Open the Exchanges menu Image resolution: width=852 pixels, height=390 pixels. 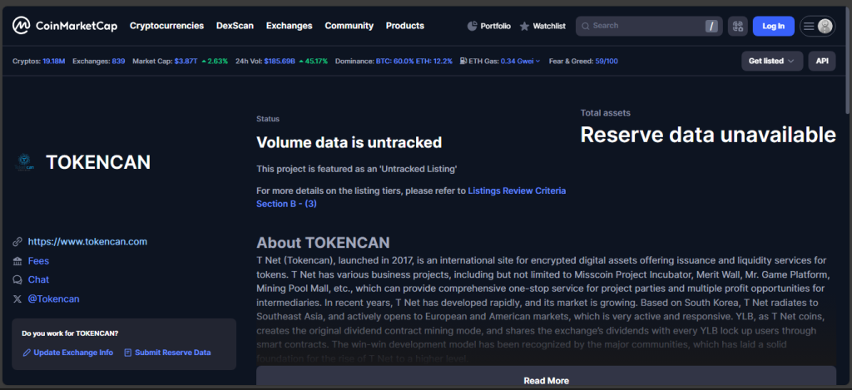(x=289, y=26)
